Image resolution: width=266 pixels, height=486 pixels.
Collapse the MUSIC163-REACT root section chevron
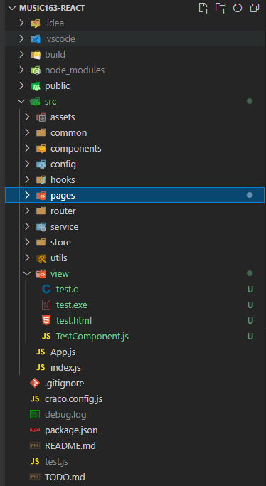(x=12, y=8)
